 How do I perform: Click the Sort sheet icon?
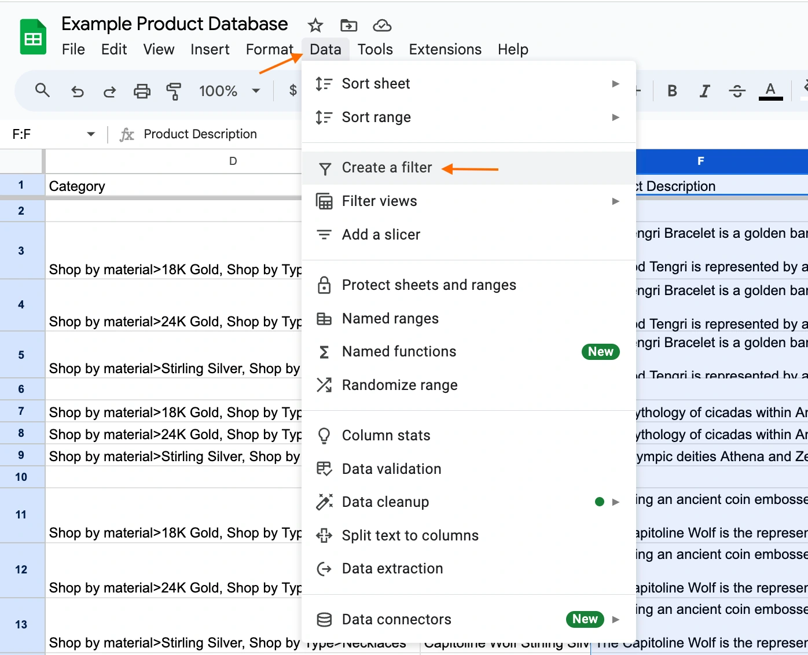click(324, 84)
